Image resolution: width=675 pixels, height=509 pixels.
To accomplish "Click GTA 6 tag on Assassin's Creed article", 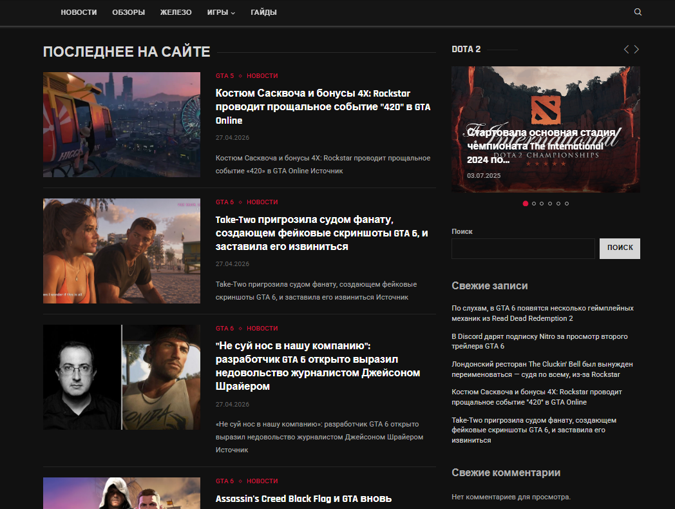I will (225, 481).
